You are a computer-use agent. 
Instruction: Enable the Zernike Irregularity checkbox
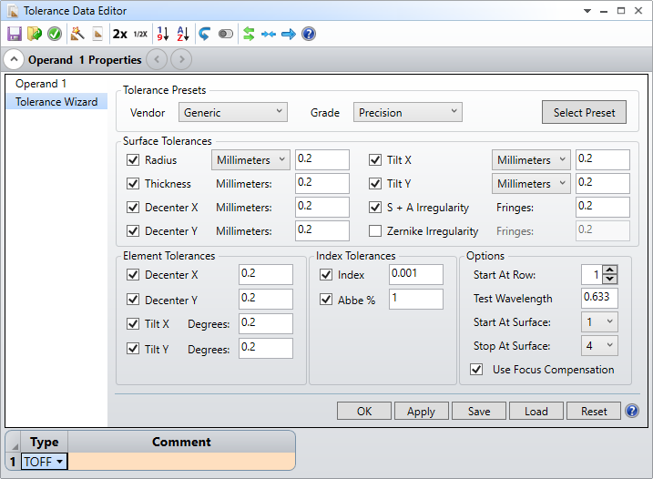click(375, 231)
